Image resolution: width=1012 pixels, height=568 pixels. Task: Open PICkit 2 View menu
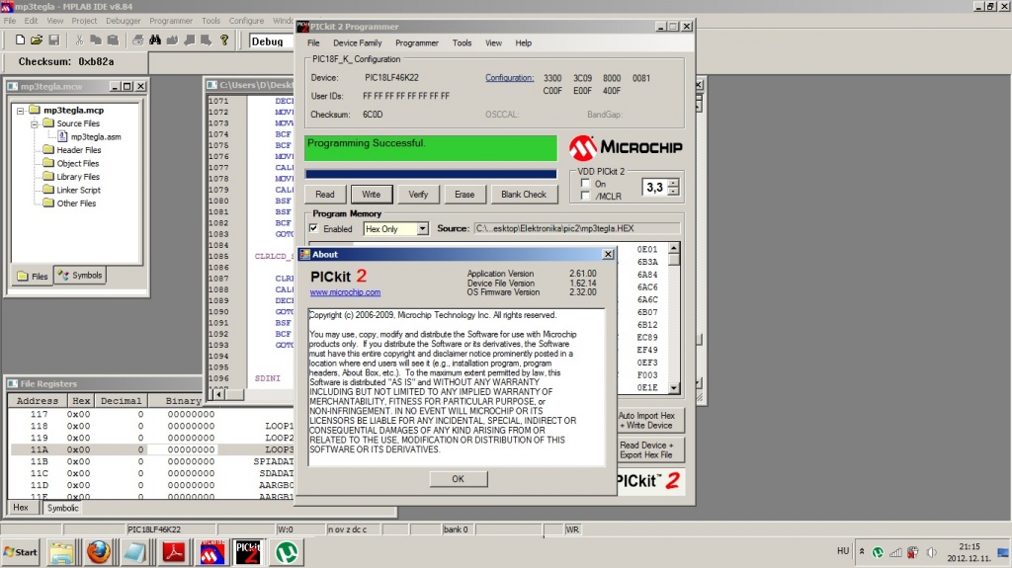pos(494,42)
